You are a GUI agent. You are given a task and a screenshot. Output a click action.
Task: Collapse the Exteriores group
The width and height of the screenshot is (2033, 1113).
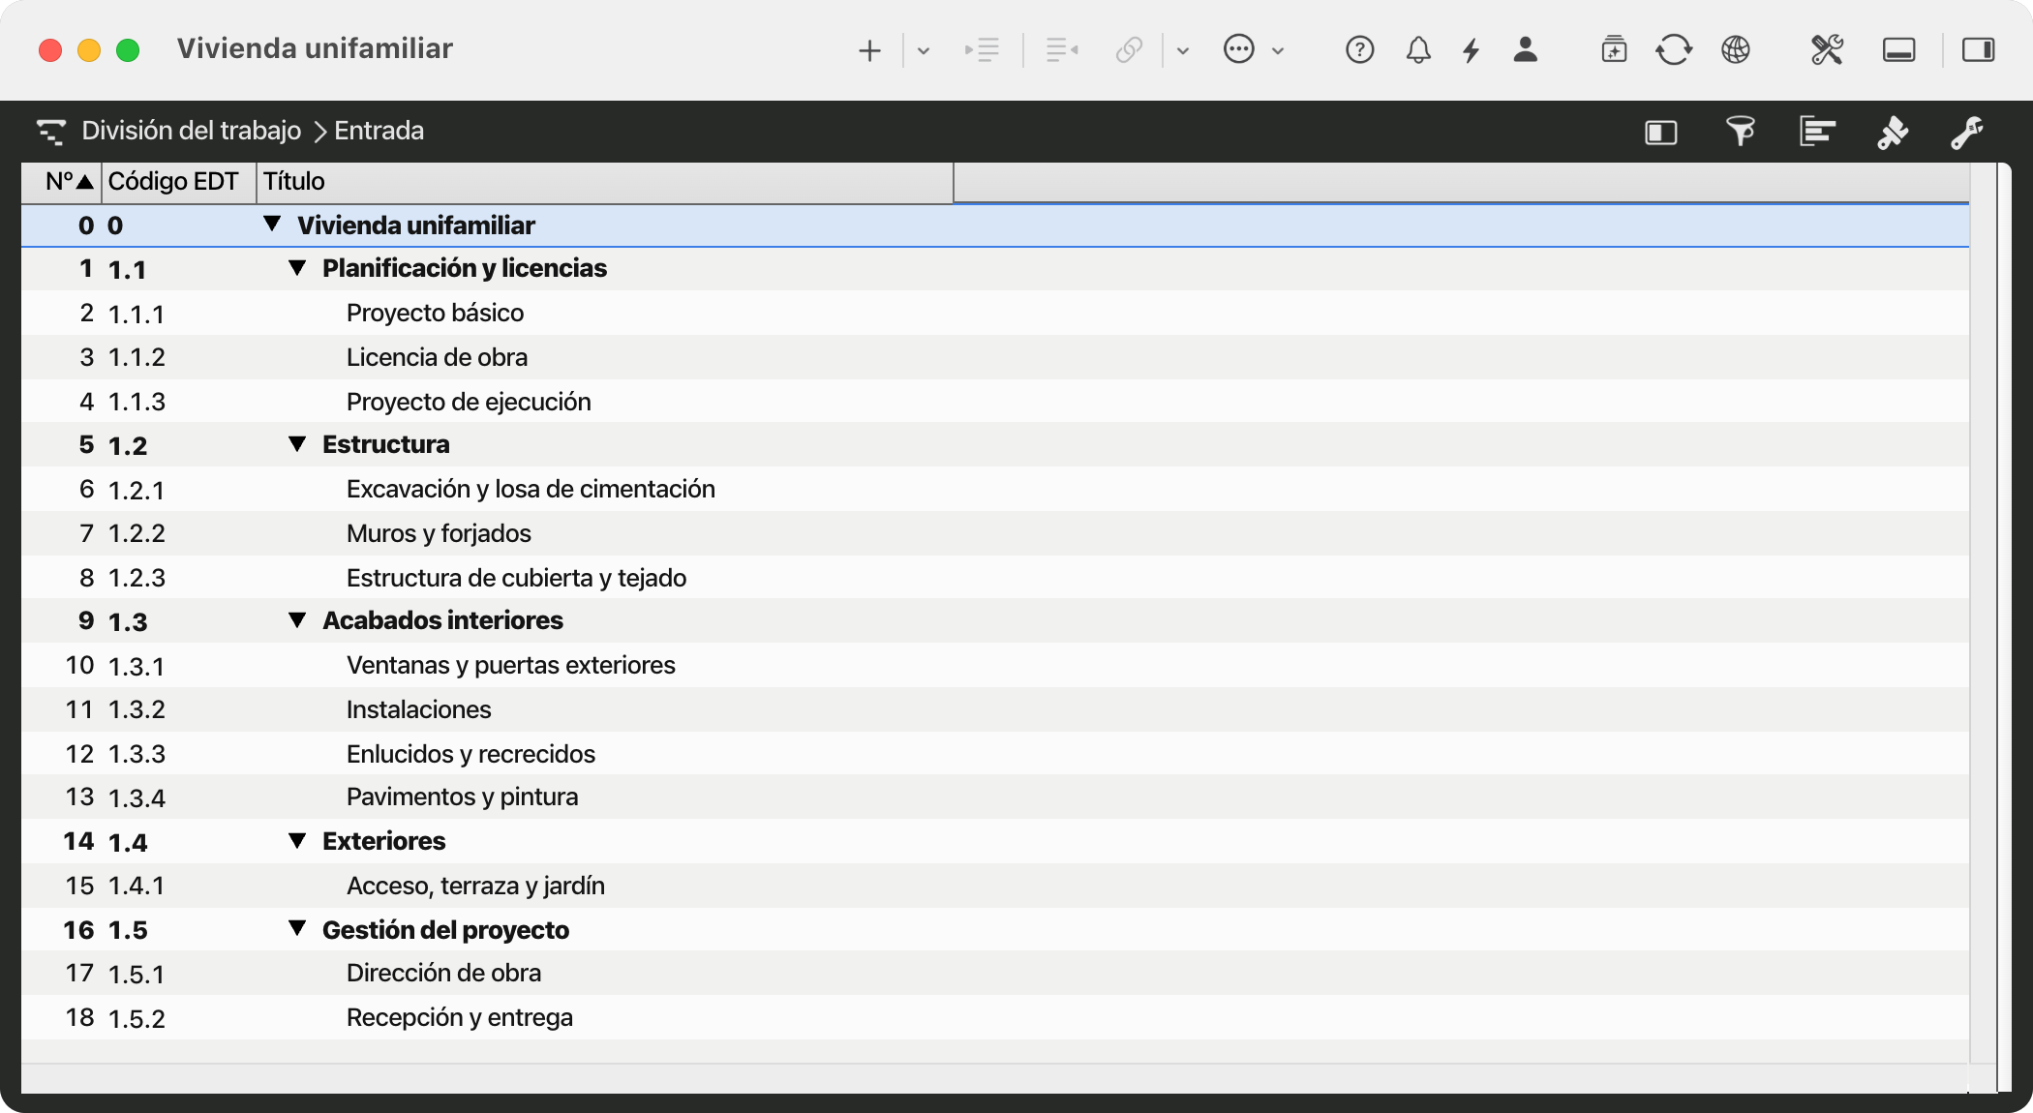coord(297,841)
